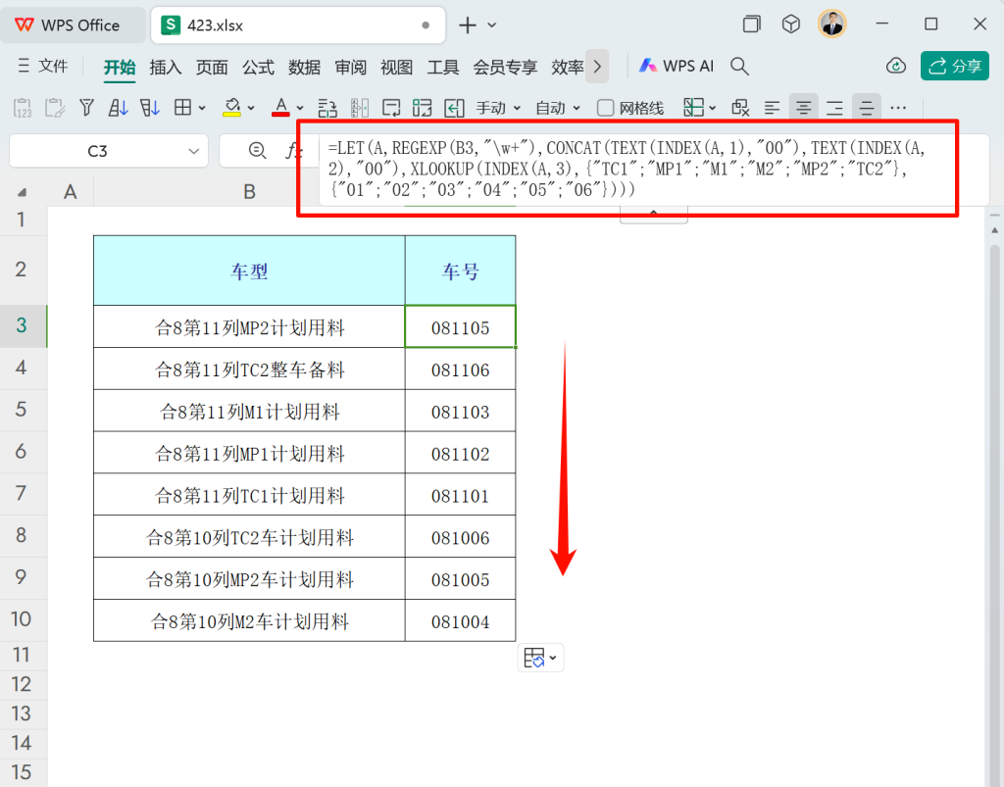Select cell containing 合8第11列TC2整车备料

click(x=249, y=369)
